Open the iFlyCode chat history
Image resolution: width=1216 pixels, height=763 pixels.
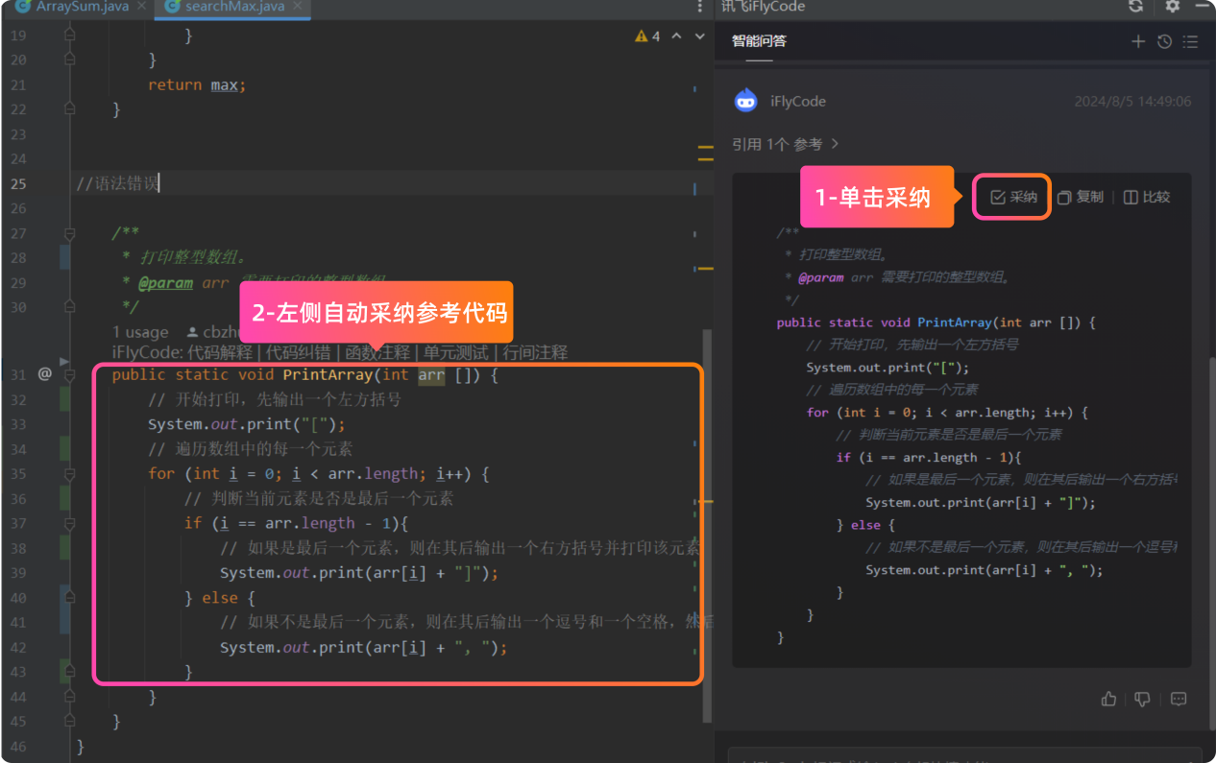click(1164, 41)
